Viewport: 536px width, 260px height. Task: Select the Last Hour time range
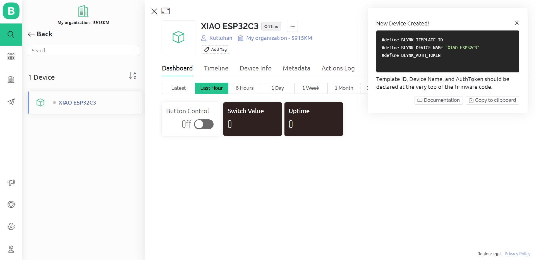[x=212, y=88]
